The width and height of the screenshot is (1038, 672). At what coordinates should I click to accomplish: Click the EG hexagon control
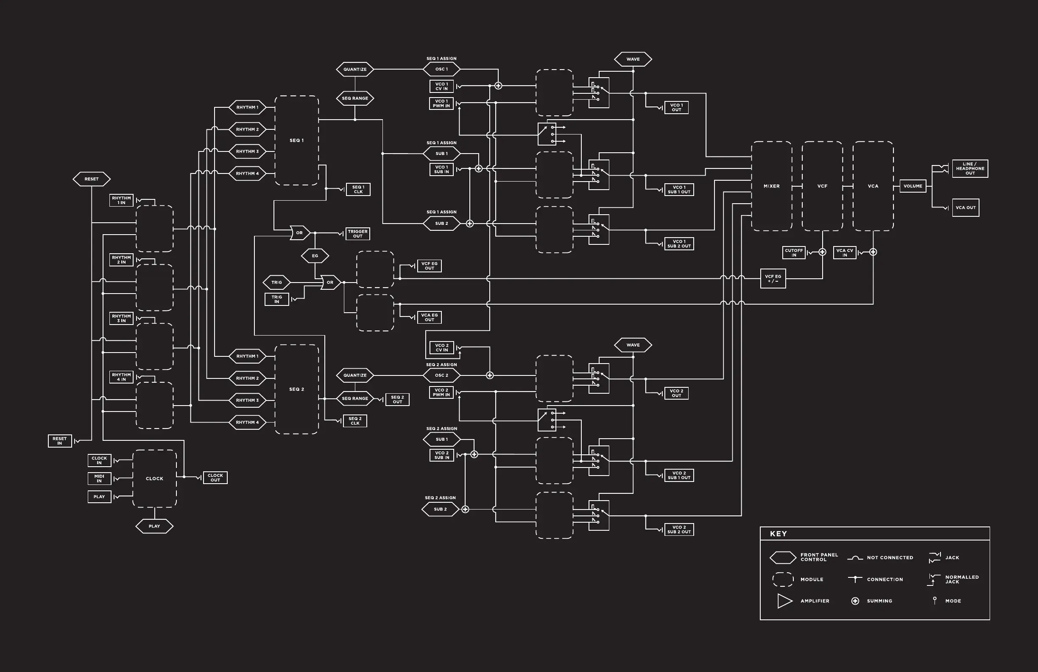[315, 256]
